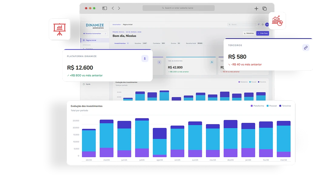The width and height of the screenshot is (313, 180).
Task: Click 'Bom dia, Nicolas' greeting
Action: [x=124, y=36]
